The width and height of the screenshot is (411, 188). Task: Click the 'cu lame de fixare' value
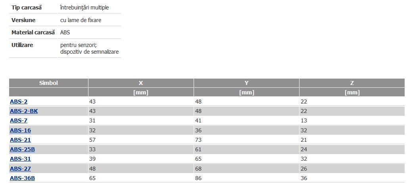coord(81,20)
